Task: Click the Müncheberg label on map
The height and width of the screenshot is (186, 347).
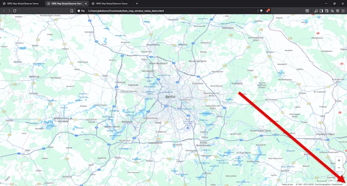Action: click(x=271, y=100)
